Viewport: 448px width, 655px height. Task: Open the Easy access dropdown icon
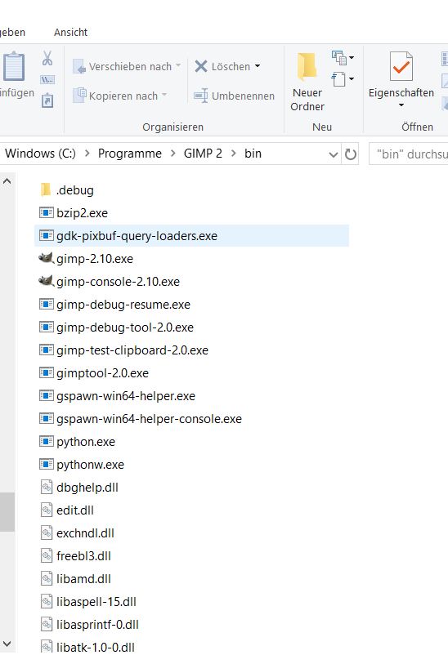pyautogui.click(x=343, y=78)
